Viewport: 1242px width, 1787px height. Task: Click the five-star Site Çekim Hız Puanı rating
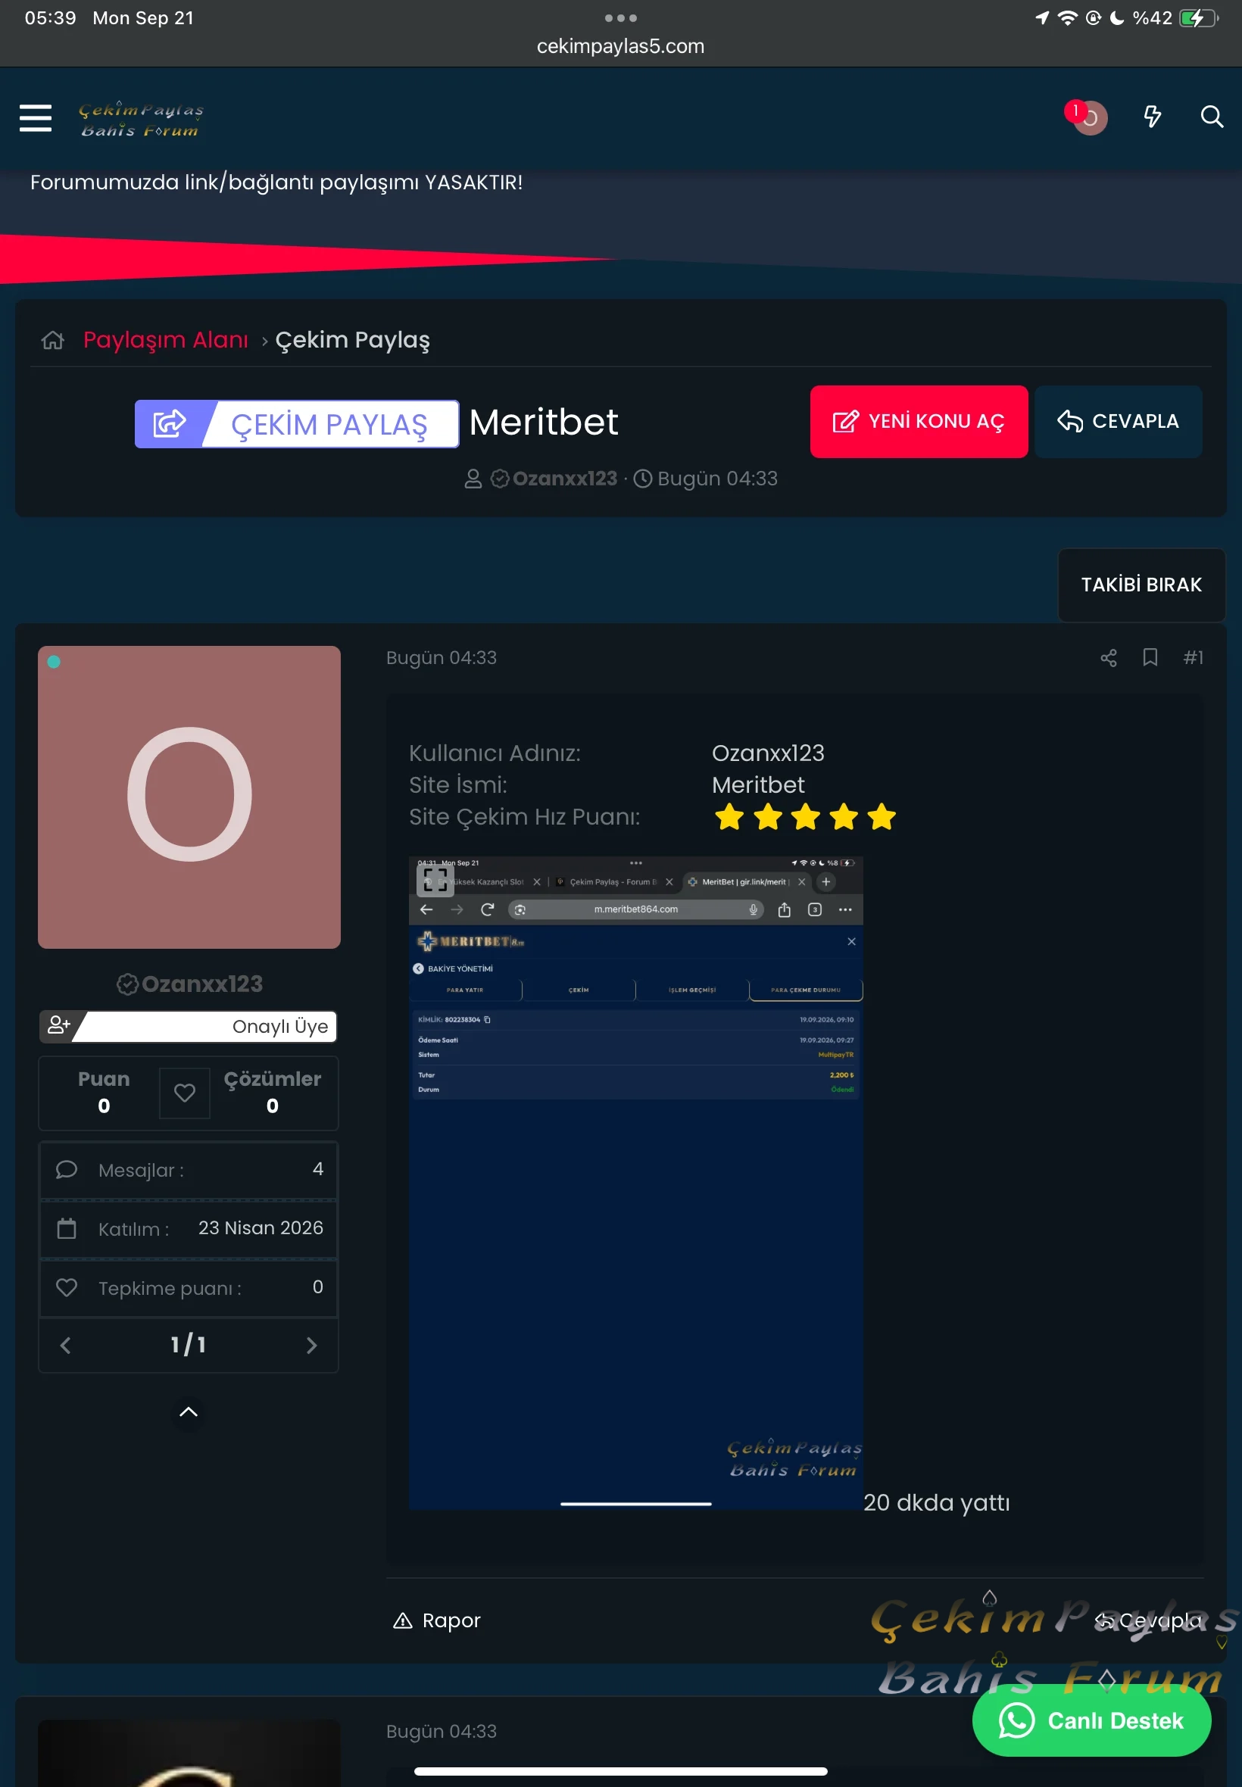click(805, 817)
